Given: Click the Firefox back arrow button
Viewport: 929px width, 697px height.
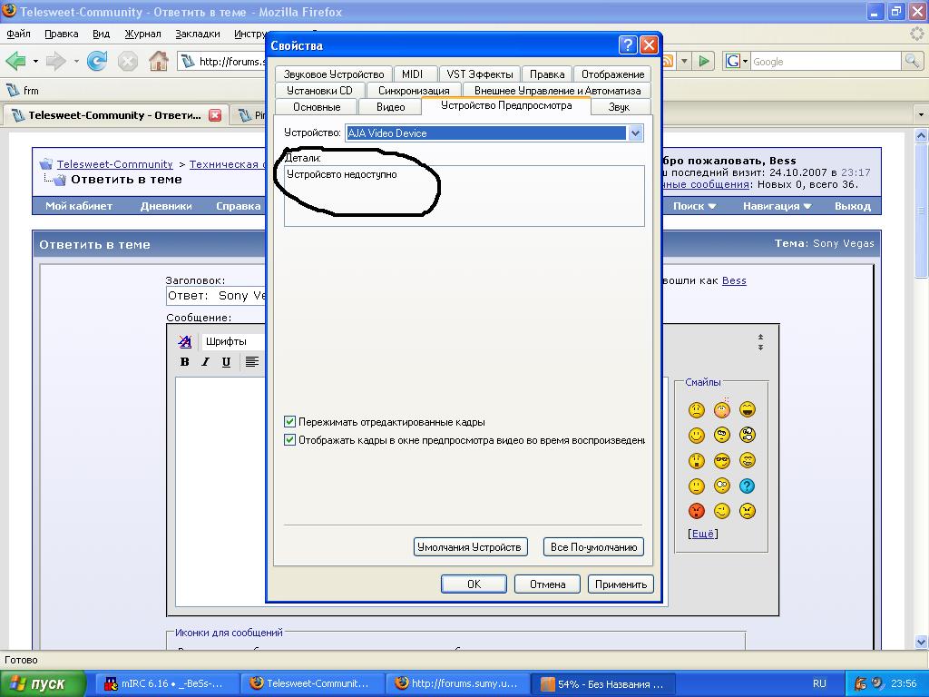Looking at the screenshot, I should [15, 62].
